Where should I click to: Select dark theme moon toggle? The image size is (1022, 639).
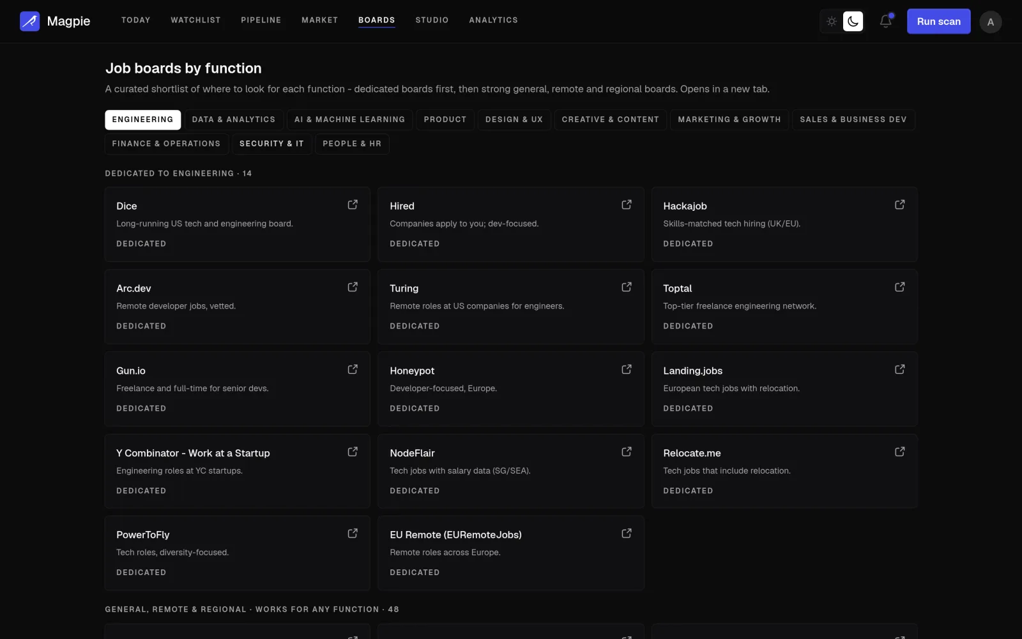click(x=853, y=21)
